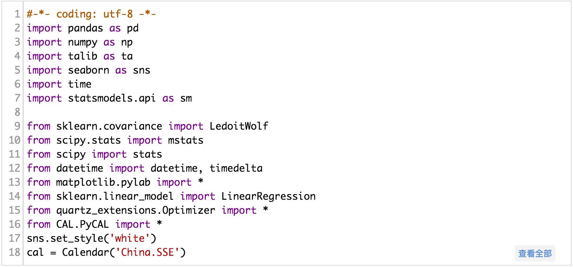Click the 'white' string literal
Image resolution: width=573 pixels, height=267 pixels.
pos(130,238)
